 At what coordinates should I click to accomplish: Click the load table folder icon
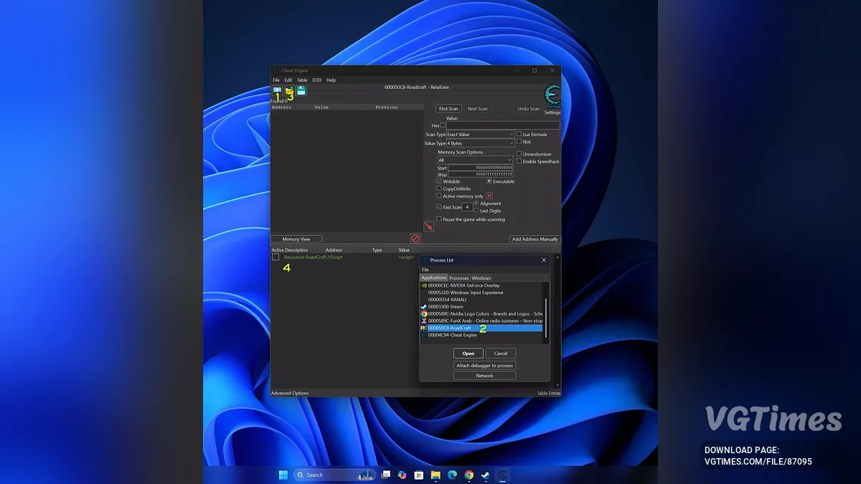289,91
